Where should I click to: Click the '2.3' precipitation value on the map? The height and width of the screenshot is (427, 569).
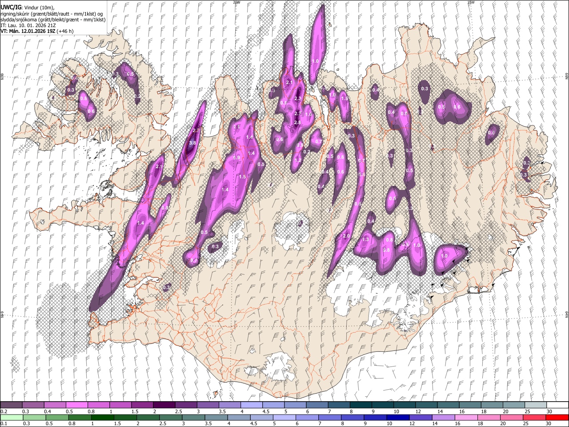tap(298, 99)
